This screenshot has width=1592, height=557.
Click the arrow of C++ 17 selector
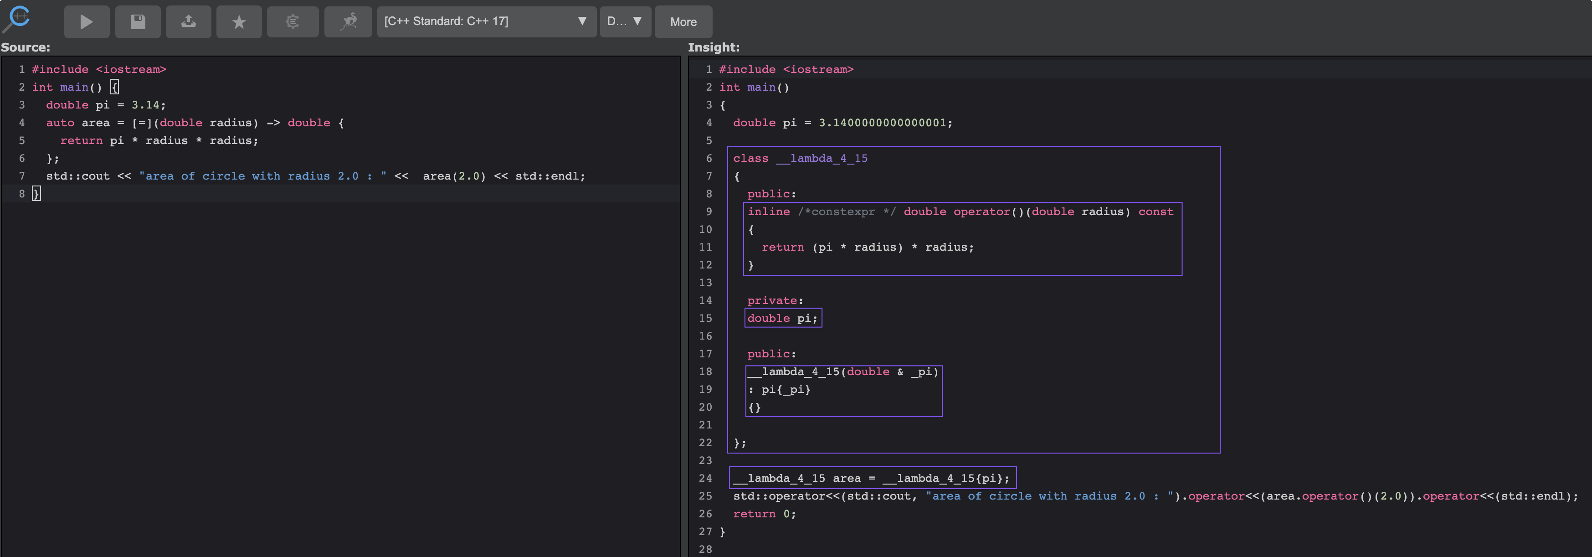581,21
